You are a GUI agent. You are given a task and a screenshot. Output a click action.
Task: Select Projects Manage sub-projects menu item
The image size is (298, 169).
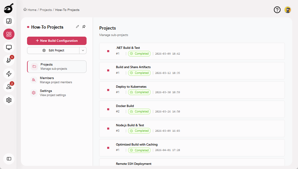[x=57, y=67]
